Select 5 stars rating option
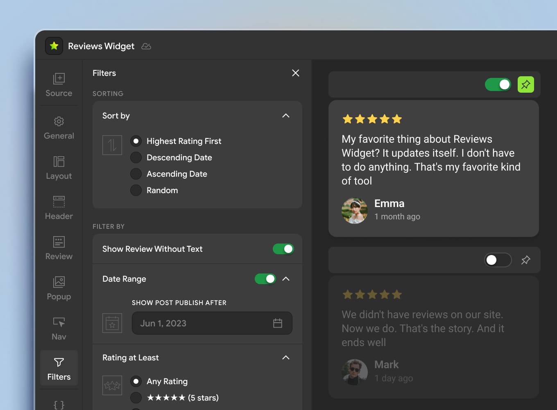Image resolution: width=557 pixels, height=410 pixels. [x=136, y=398]
